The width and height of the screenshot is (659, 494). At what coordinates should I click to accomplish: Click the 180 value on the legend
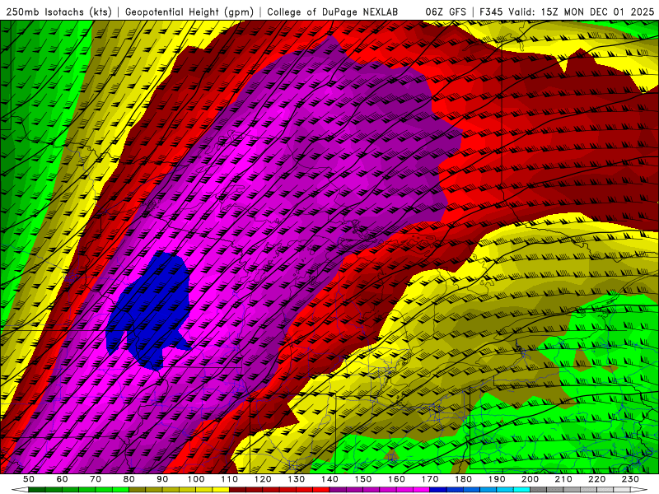[x=463, y=479]
